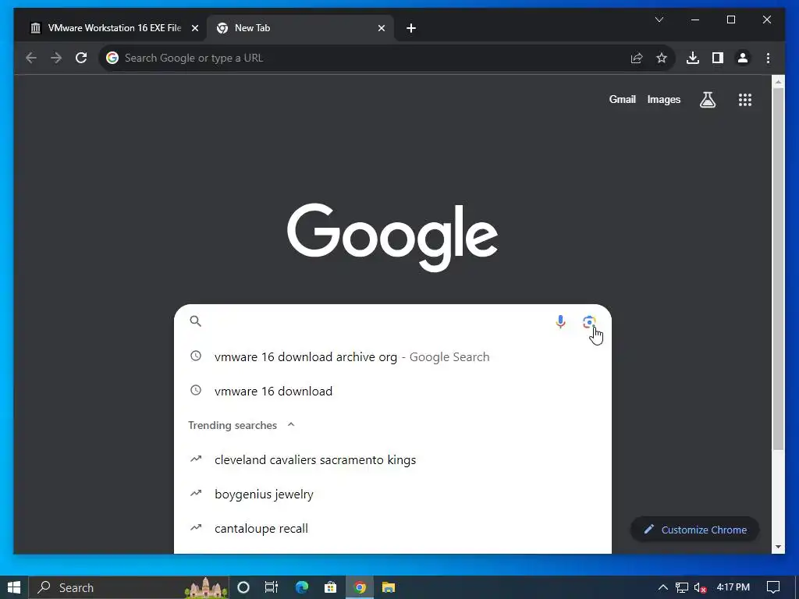This screenshot has width=799, height=599.
Task: Open the tab search dropdown arrow
Action: (x=659, y=19)
